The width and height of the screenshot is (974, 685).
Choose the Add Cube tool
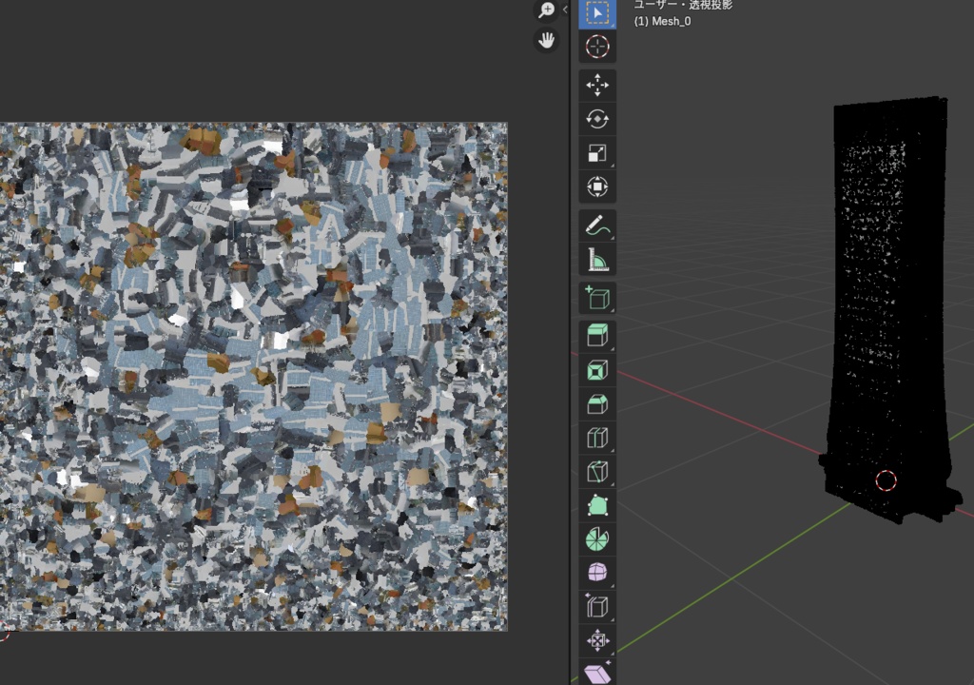click(x=597, y=298)
